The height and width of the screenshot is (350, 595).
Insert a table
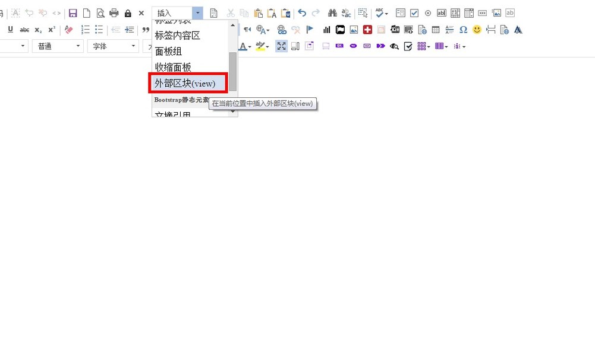click(x=436, y=30)
